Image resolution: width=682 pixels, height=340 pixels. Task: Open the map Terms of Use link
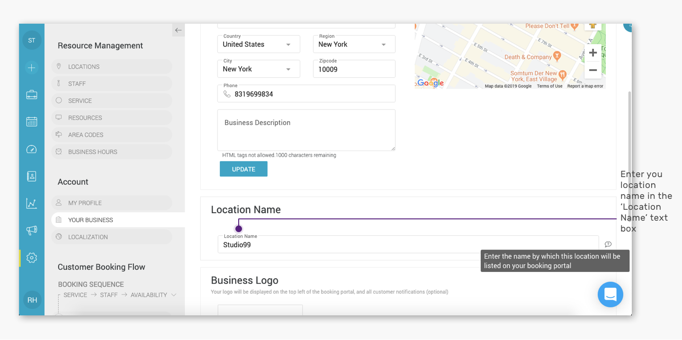point(549,86)
